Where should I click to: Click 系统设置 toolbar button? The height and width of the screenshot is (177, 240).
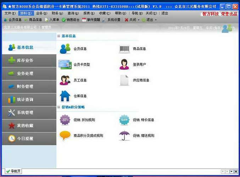tap(112, 20)
